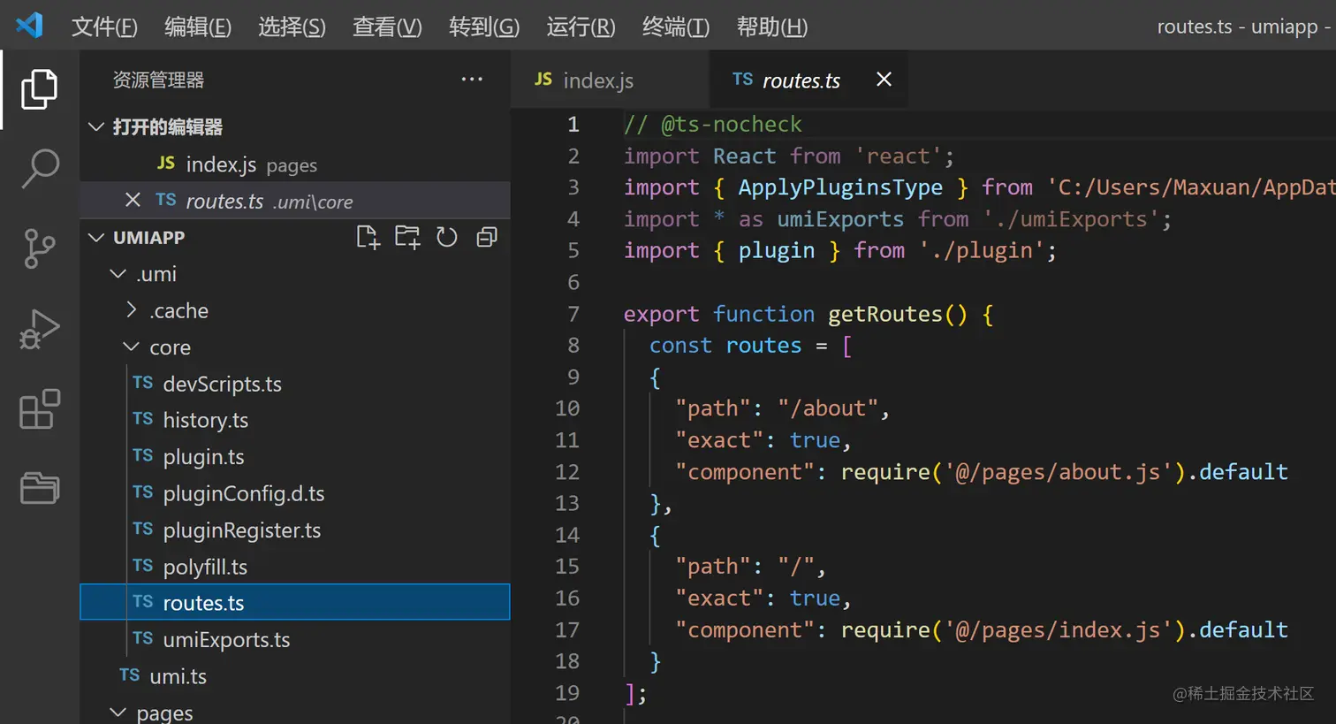Screen dimensions: 1336x724
Task: Open the Source Control view
Action: tap(39, 248)
